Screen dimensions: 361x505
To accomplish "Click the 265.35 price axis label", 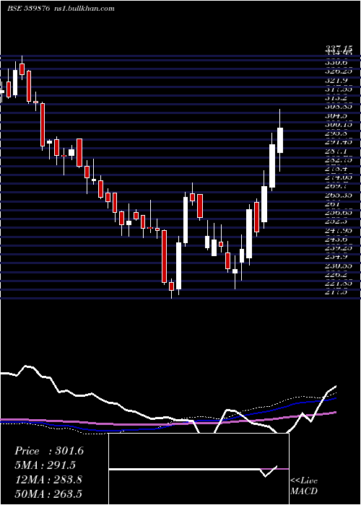I will [339, 195].
